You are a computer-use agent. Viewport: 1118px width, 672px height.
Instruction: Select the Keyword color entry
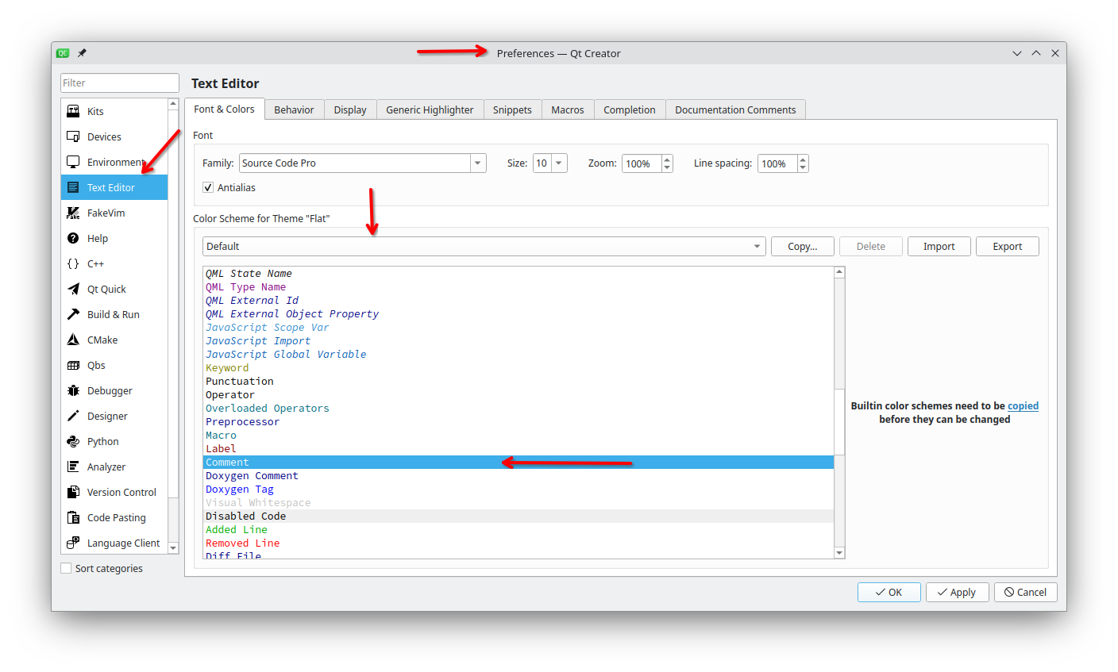[x=519, y=367]
